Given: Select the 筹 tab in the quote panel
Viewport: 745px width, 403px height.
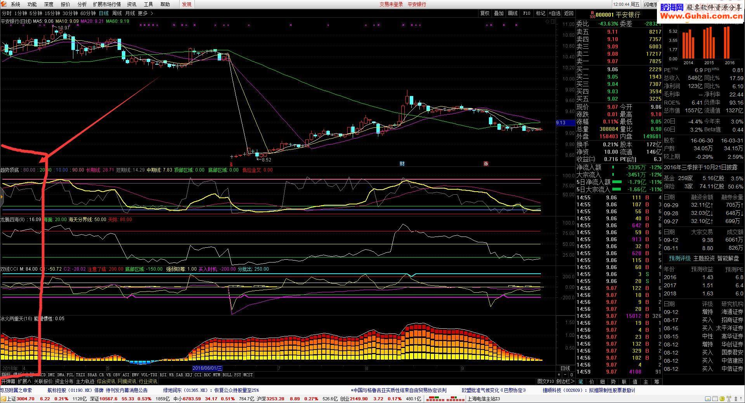Looking at the screenshot, I should pyautogui.click(x=657, y=382).
